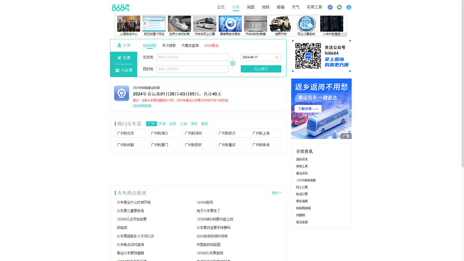Open 火车时刻查询 thumbnail

point(332,25)
